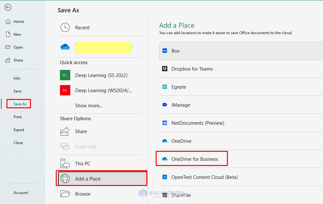323x204 pixels.
Task: Open Deep Learning (WS2024/...) quick access folder
Action: coord(103,91)
